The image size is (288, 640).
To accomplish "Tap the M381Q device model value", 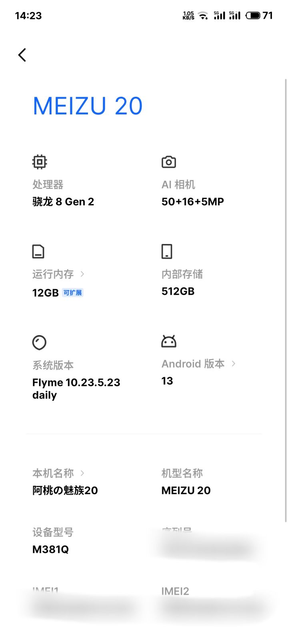I will [x=50, y=550].
